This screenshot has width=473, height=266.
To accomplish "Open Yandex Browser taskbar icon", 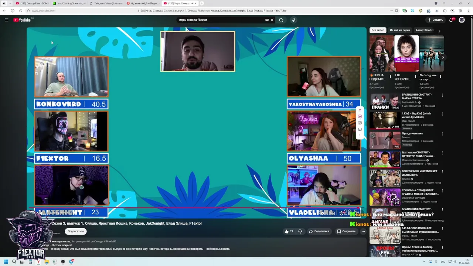I will point(38,262).
